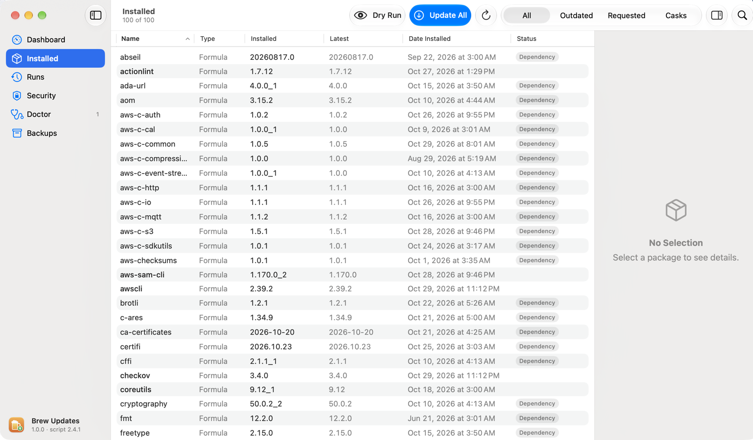
Task: Click the Backups archive icon
Action: 17,133
